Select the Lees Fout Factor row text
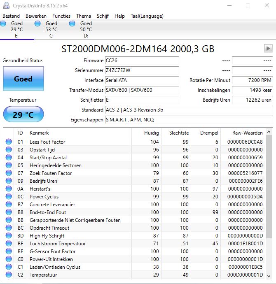Image resolution: width=276 pixels, height=284 pixels. coord(47,142)
